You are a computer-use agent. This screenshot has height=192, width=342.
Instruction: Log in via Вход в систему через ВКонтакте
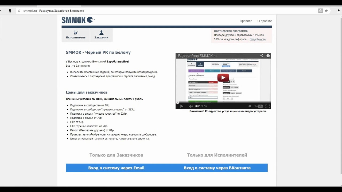[217, 168]
